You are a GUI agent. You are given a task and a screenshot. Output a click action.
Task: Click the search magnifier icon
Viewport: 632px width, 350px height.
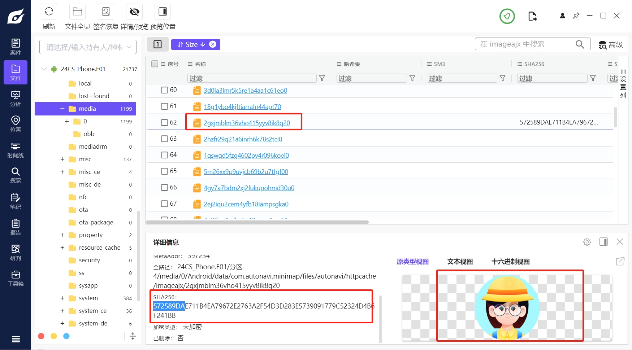tap(580, 44)
